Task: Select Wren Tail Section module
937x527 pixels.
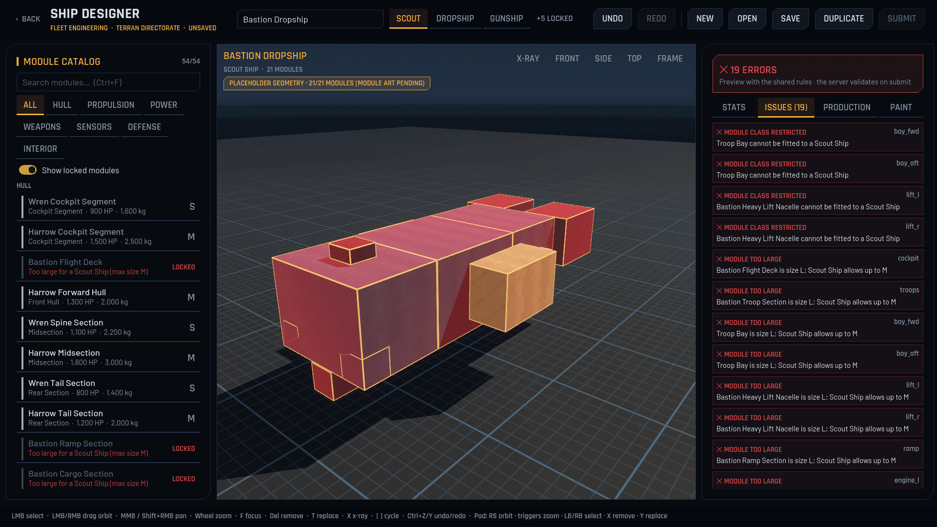Action: click(108, 388)
